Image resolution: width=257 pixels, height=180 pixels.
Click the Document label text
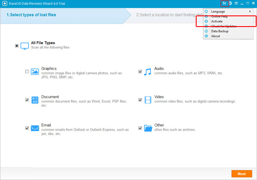[50, 97]
